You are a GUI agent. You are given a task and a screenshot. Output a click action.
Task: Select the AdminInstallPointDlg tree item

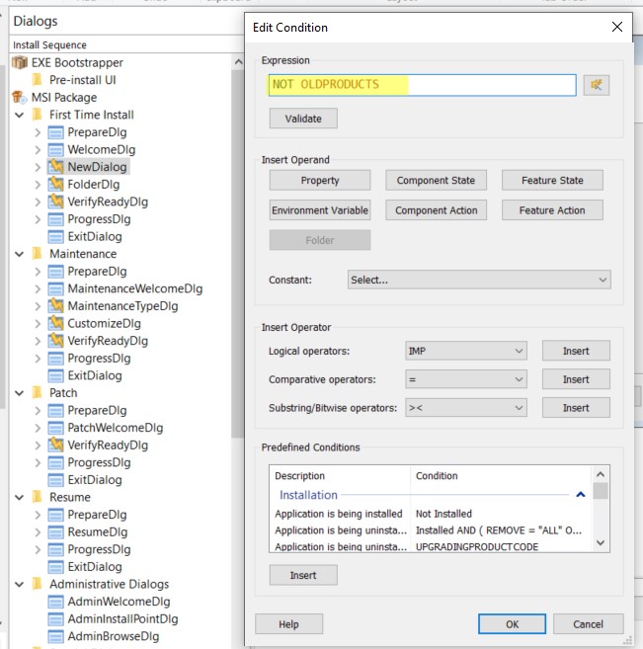coord(122,618)
